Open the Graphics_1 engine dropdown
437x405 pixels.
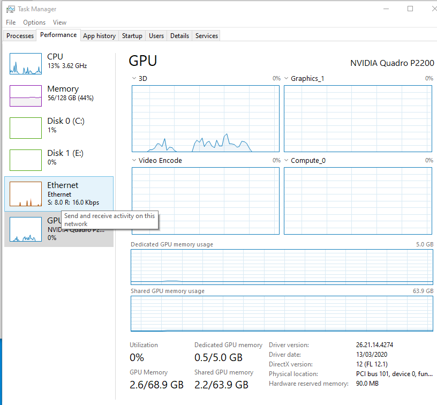pos(286,78)
